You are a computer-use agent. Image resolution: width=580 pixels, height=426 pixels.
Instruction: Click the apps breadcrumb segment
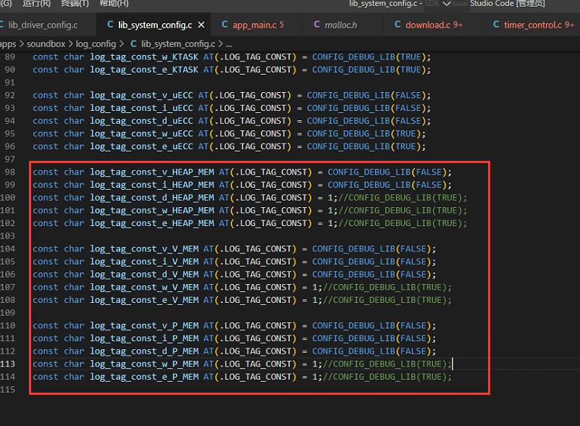pos(8,43)
